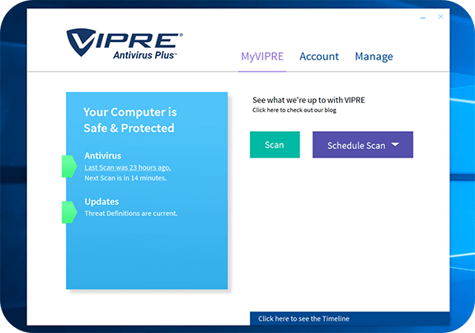Image resolution: width=475 pixels, height=333 pixels.
Task: Select the Updates heading in status panel
Action: (x=101, y=202)
